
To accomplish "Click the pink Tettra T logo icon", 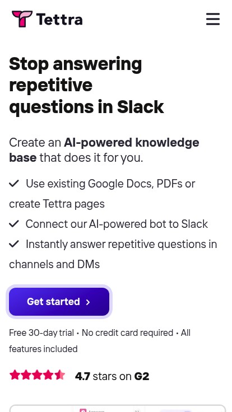I will pos(22,19).
